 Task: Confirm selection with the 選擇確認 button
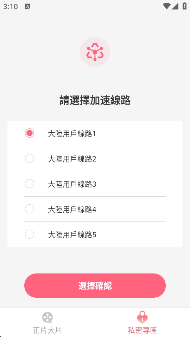[x=95, y=286]
